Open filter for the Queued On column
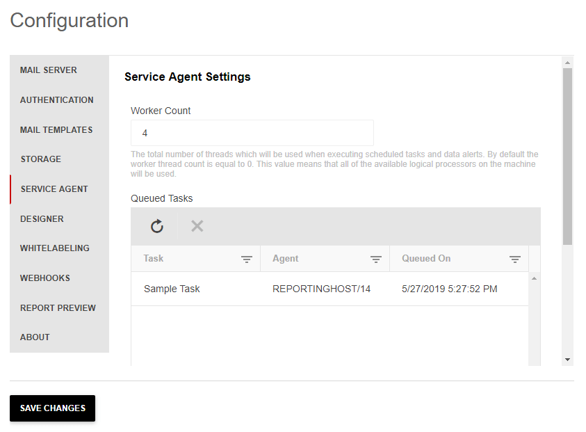This screenshot has width=586, height=432. pyautogui.click(x=515, y=259)
